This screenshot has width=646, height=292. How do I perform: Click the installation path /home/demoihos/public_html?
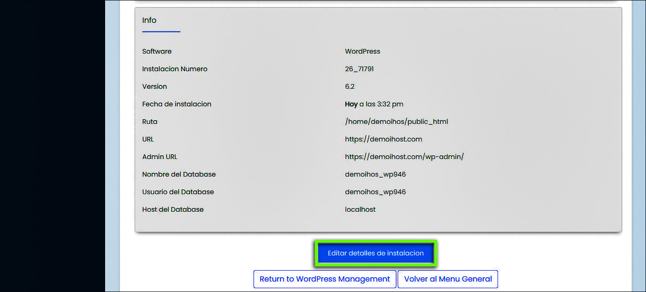[x=396, y=122]
